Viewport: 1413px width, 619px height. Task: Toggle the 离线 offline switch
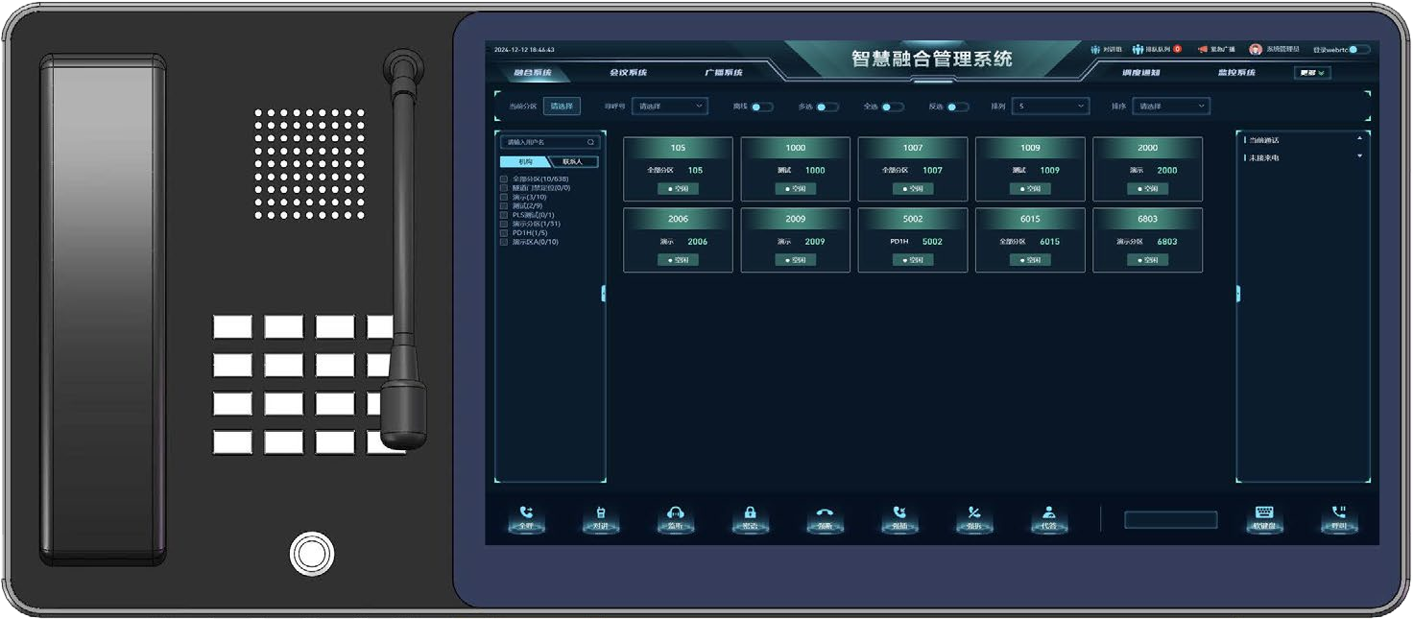click(762, 107)
